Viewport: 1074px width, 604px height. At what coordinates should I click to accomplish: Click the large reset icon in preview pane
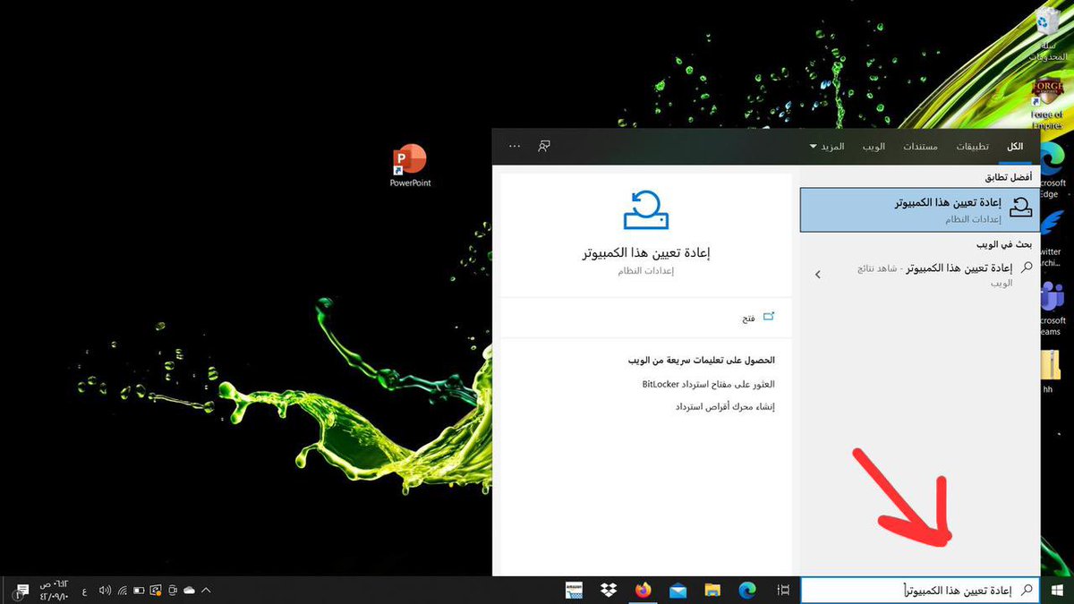pyautogui.click(x=645, y=211)
